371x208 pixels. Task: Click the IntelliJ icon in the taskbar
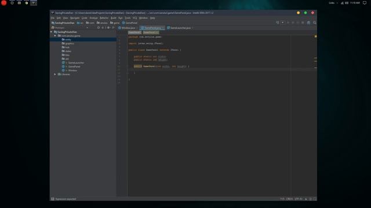tap(34, 3)
